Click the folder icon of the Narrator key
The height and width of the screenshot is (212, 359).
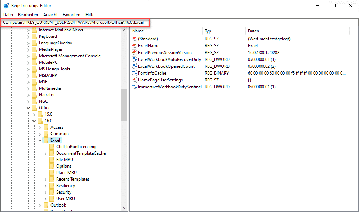tap(34, 95)
